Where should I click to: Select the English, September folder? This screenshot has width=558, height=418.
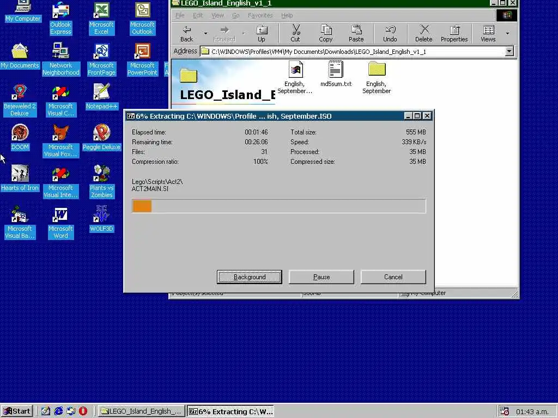[377, 77]
